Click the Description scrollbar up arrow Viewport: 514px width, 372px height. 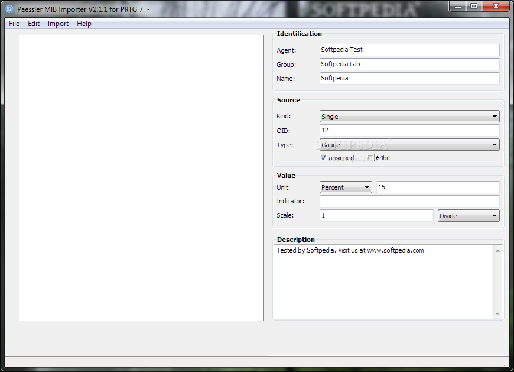click(497, 251)
